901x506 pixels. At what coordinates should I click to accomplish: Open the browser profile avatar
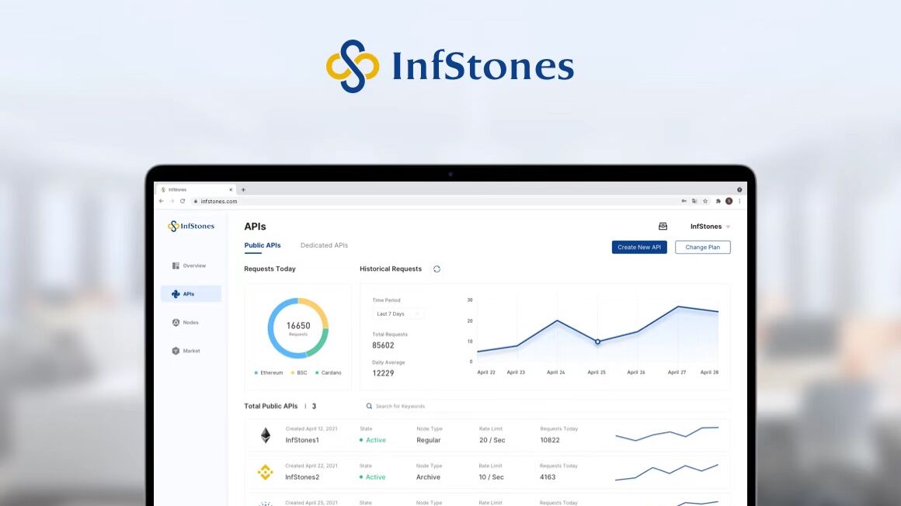(x=729, y=201)
